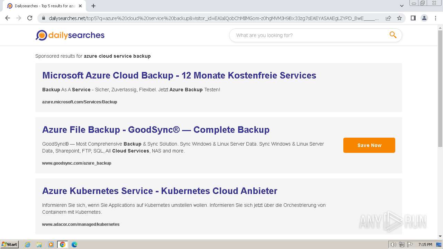Open File Explorer from the taskbar
Screen dimensions: 443x249
click(x=39, y=245)
